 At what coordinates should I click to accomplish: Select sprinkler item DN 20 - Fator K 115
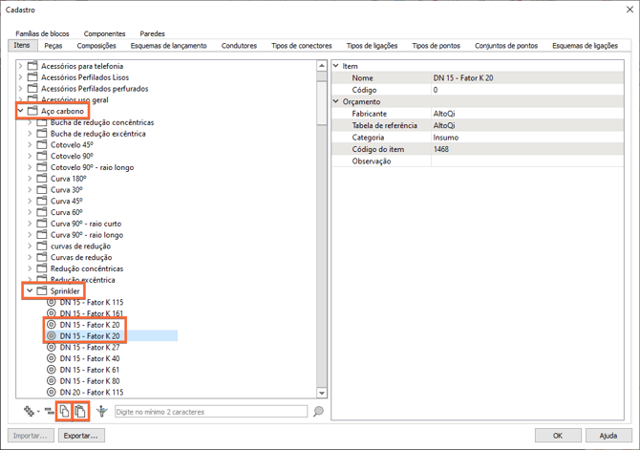91,393
